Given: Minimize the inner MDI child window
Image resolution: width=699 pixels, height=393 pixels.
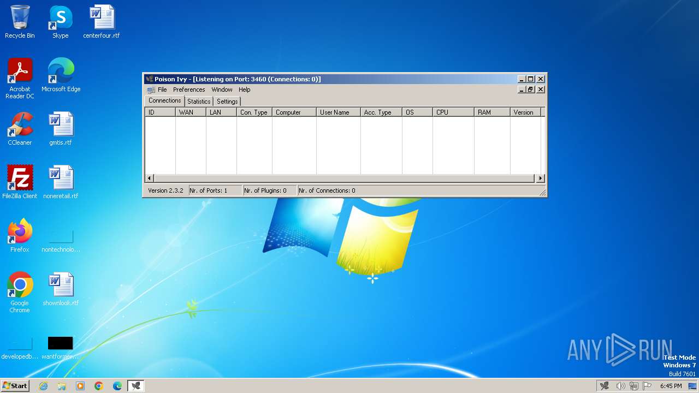Looking at the screenshot, I should [522, 90].
